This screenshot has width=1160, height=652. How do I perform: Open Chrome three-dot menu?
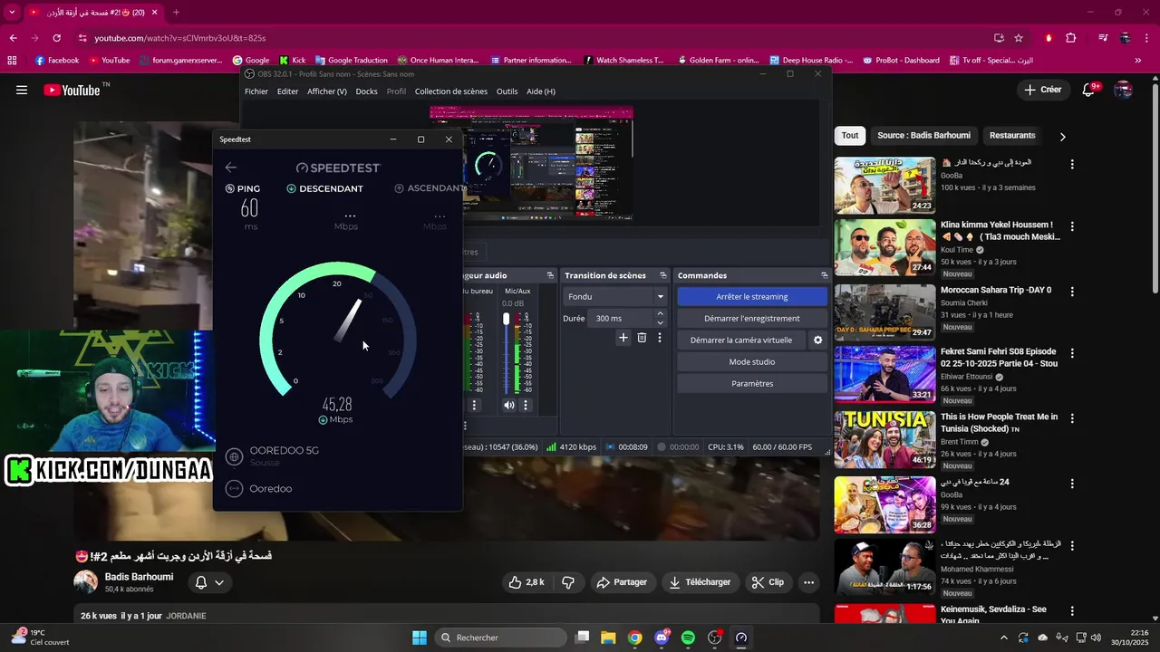[x=1146, y=38]
